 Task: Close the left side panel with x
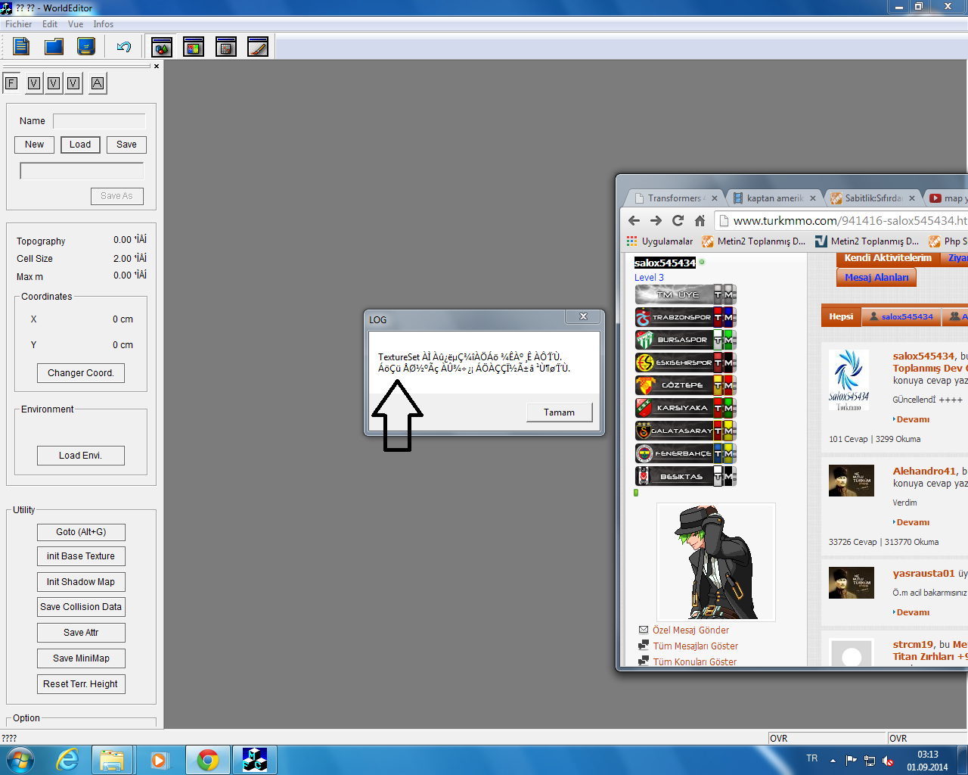(157, 67)
